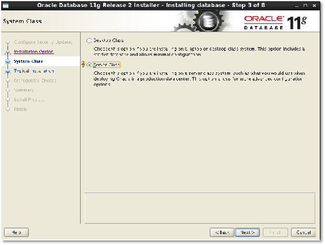This screenshot has width=325, height=245.
Task: Select the Server Class radio button
Action: click(89, 65)
